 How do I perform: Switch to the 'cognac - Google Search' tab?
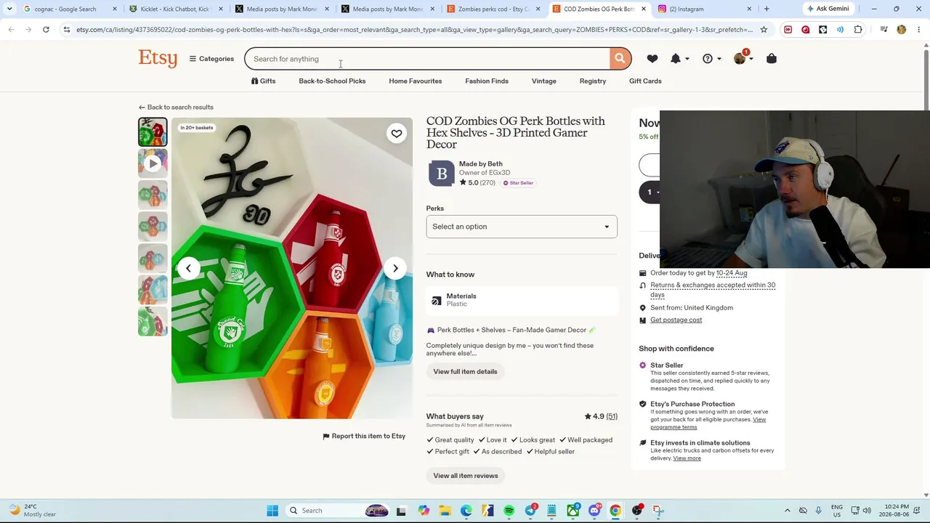70,9
